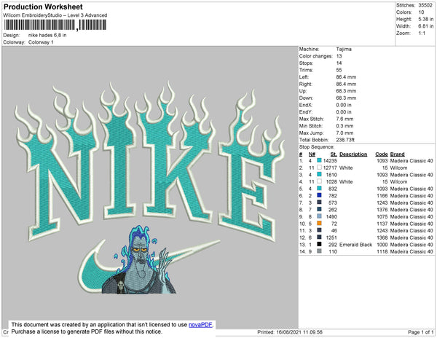This screenshot has width=437, height=338.
Task: Click 'Wilcom EmbroideryStudio – Level 3 Advanced' subtitle
Action: pos(55,15)
